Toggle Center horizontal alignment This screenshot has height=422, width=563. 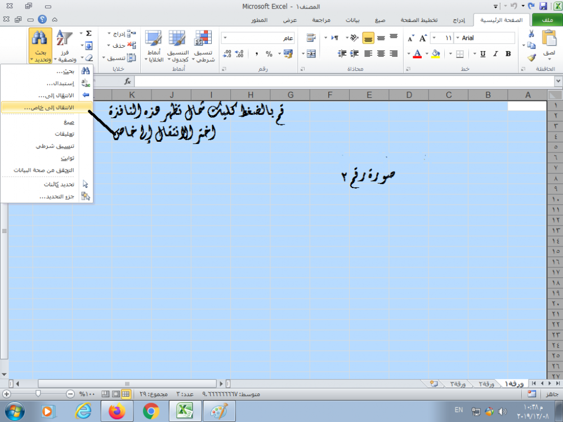click(381, 54)
